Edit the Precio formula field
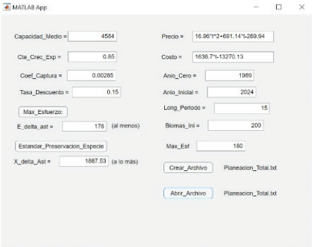 click(x=233, y=37)
